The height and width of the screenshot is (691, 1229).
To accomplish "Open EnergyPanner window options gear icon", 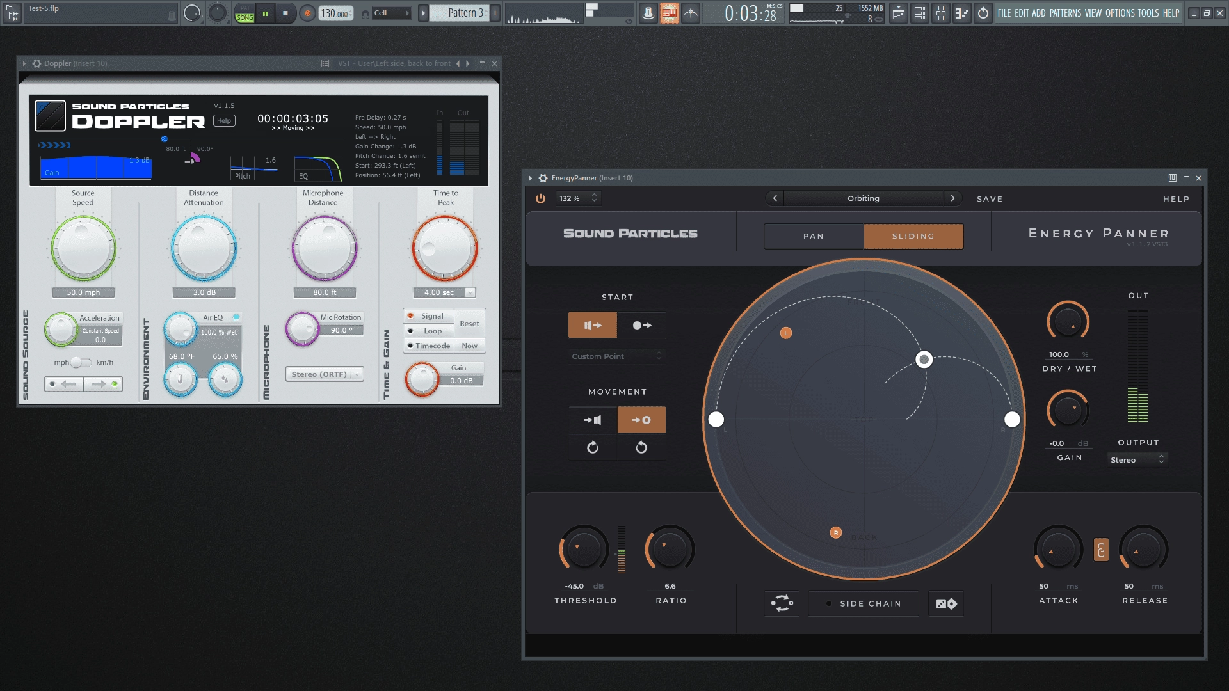I will tap(543, 178).
